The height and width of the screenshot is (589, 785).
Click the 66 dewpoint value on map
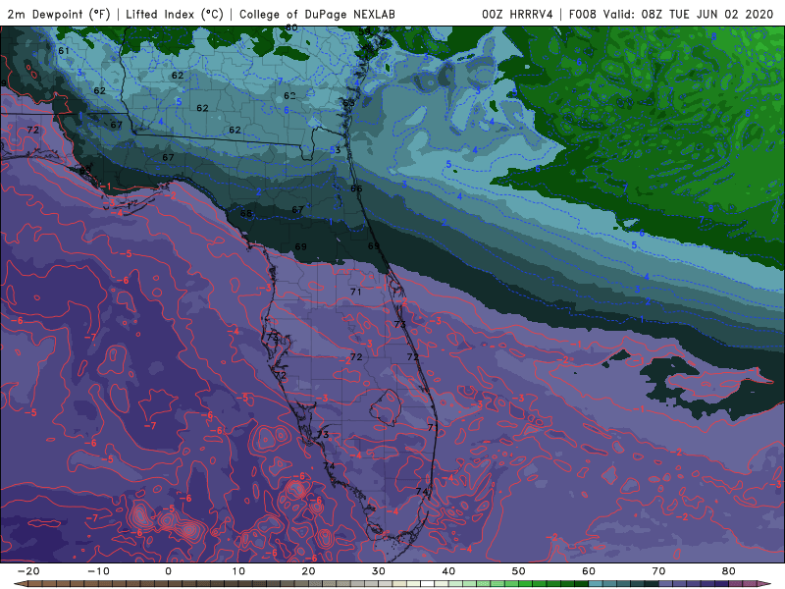pyautogui.click(x=356, y=188)
